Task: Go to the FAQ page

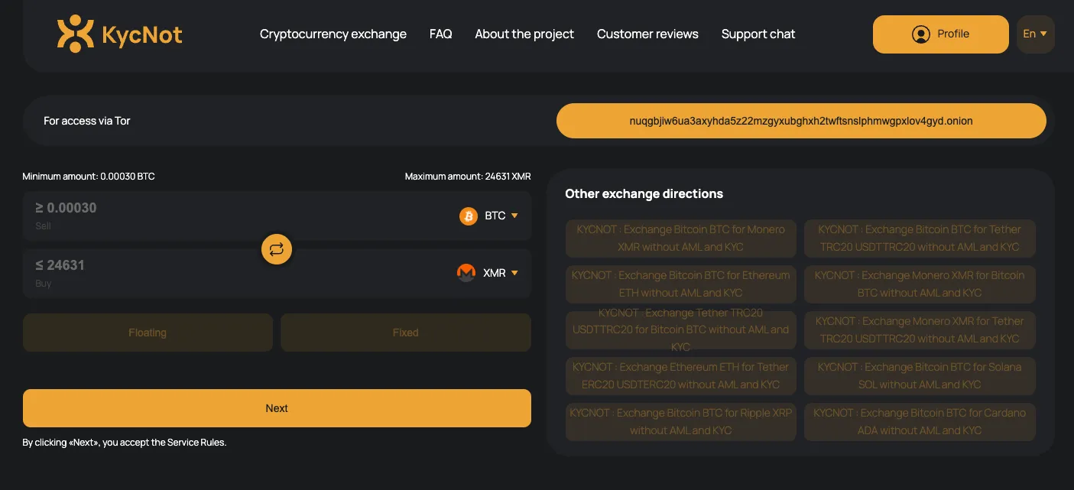Action: coord(441,34)
